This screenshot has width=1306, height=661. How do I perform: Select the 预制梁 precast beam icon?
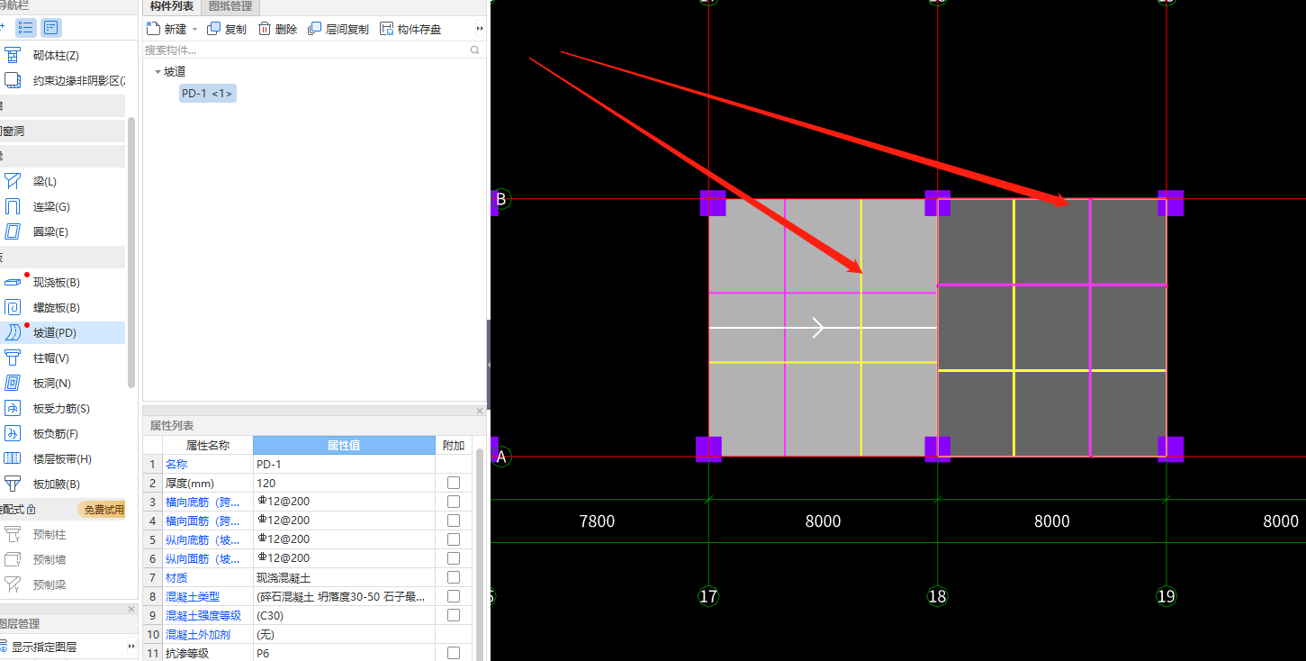point(13,585)
